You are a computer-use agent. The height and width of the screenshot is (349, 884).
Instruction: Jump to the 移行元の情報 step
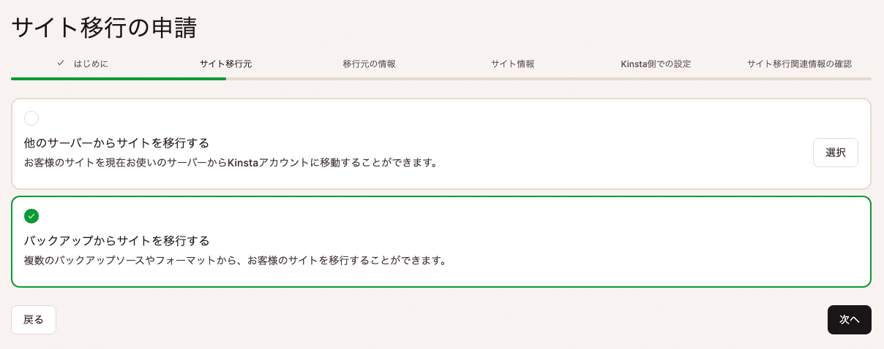(370, 64)
